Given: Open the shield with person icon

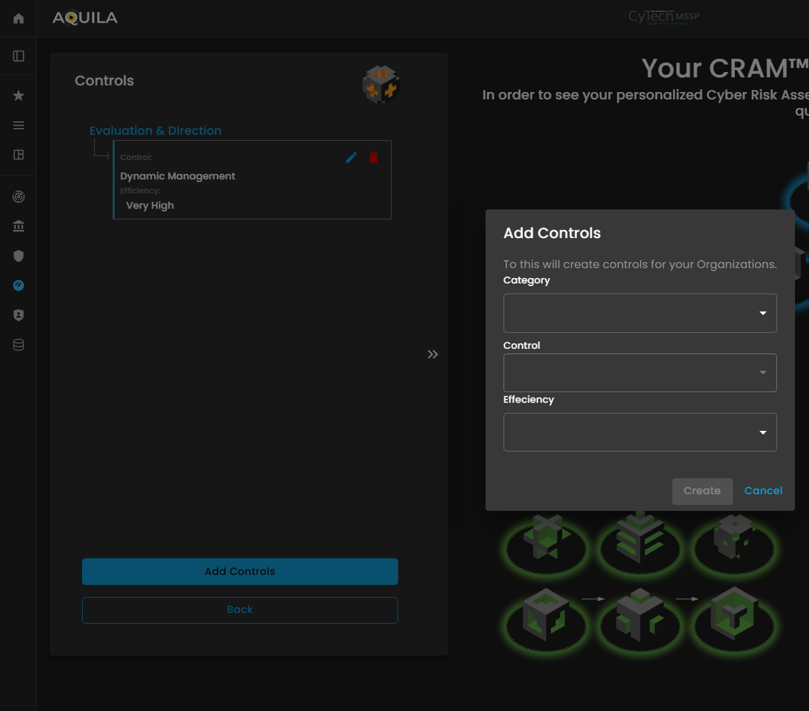Looking at the screenshot, I should 19,315.
